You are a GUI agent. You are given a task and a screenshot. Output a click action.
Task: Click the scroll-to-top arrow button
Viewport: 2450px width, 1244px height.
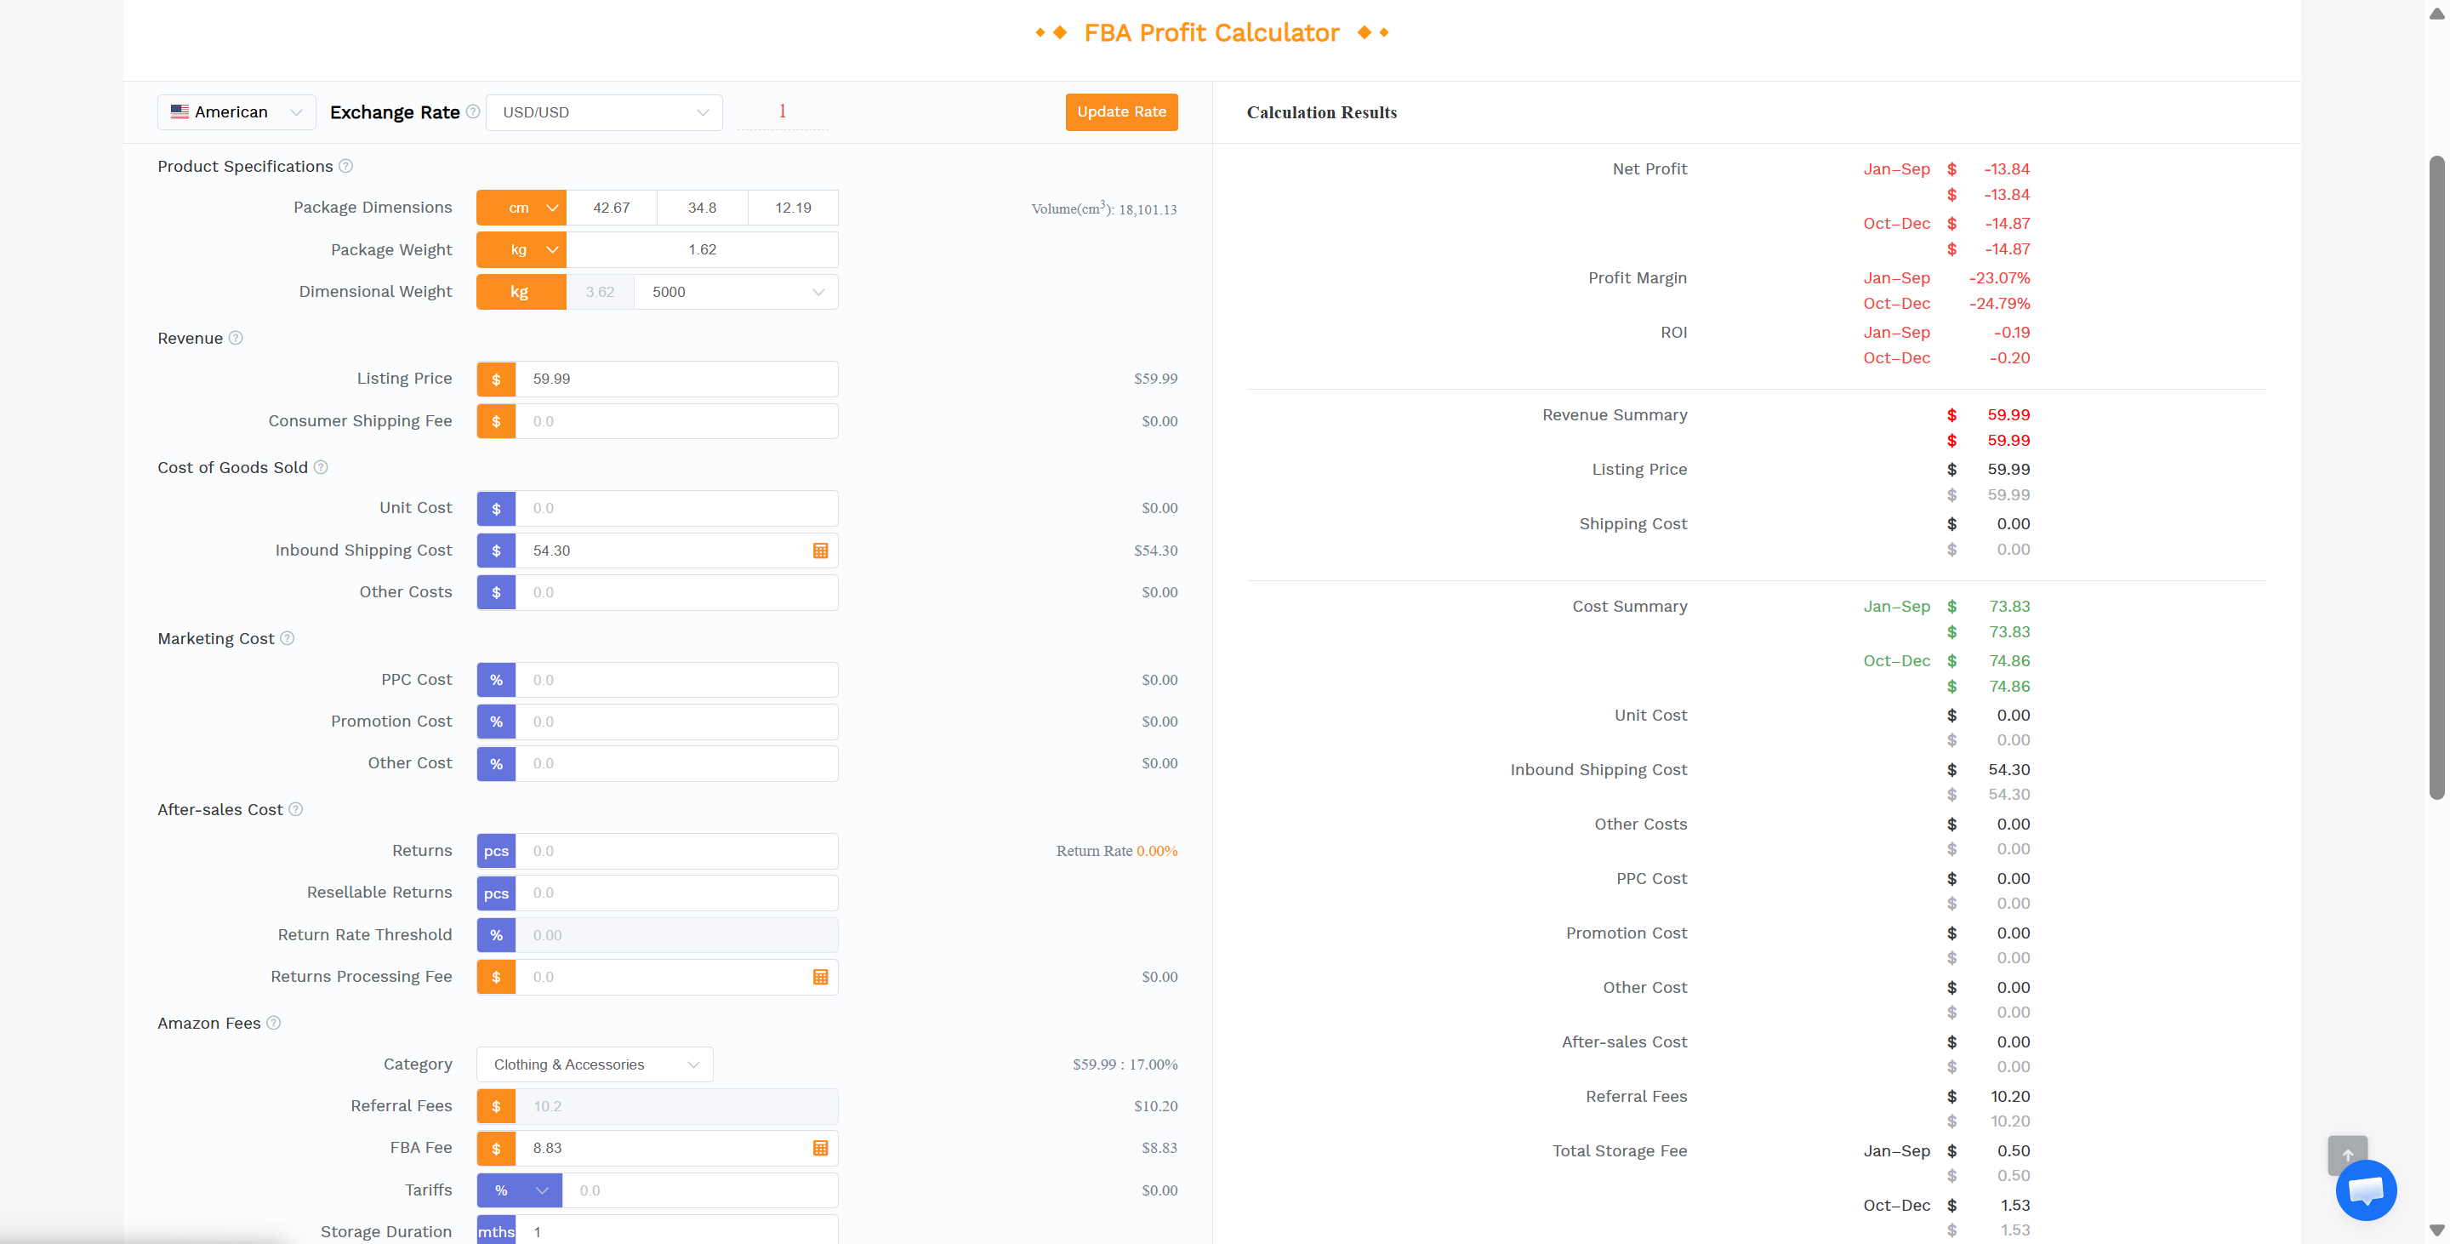2347,1156
